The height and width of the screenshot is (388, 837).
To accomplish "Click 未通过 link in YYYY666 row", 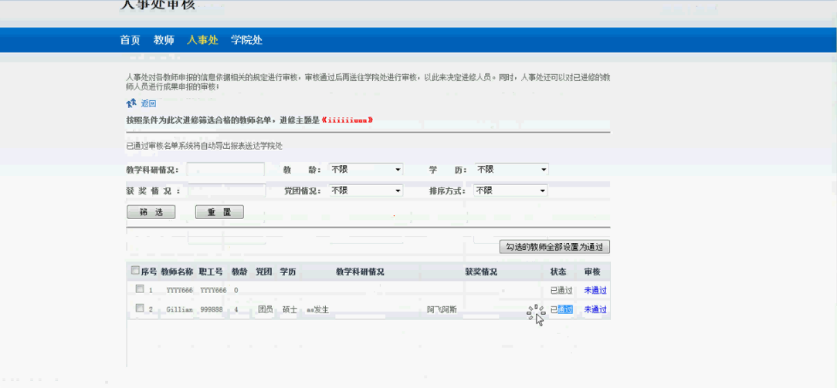I will (x=595, y=291).
